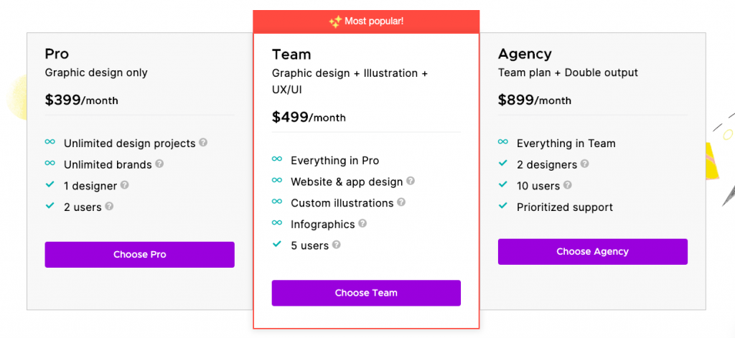Click help icon next to 2 designers

[x=584, y=164]
